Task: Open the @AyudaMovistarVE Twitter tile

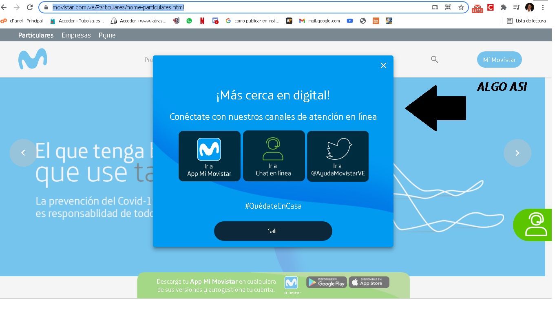Action: click(338, 156)
